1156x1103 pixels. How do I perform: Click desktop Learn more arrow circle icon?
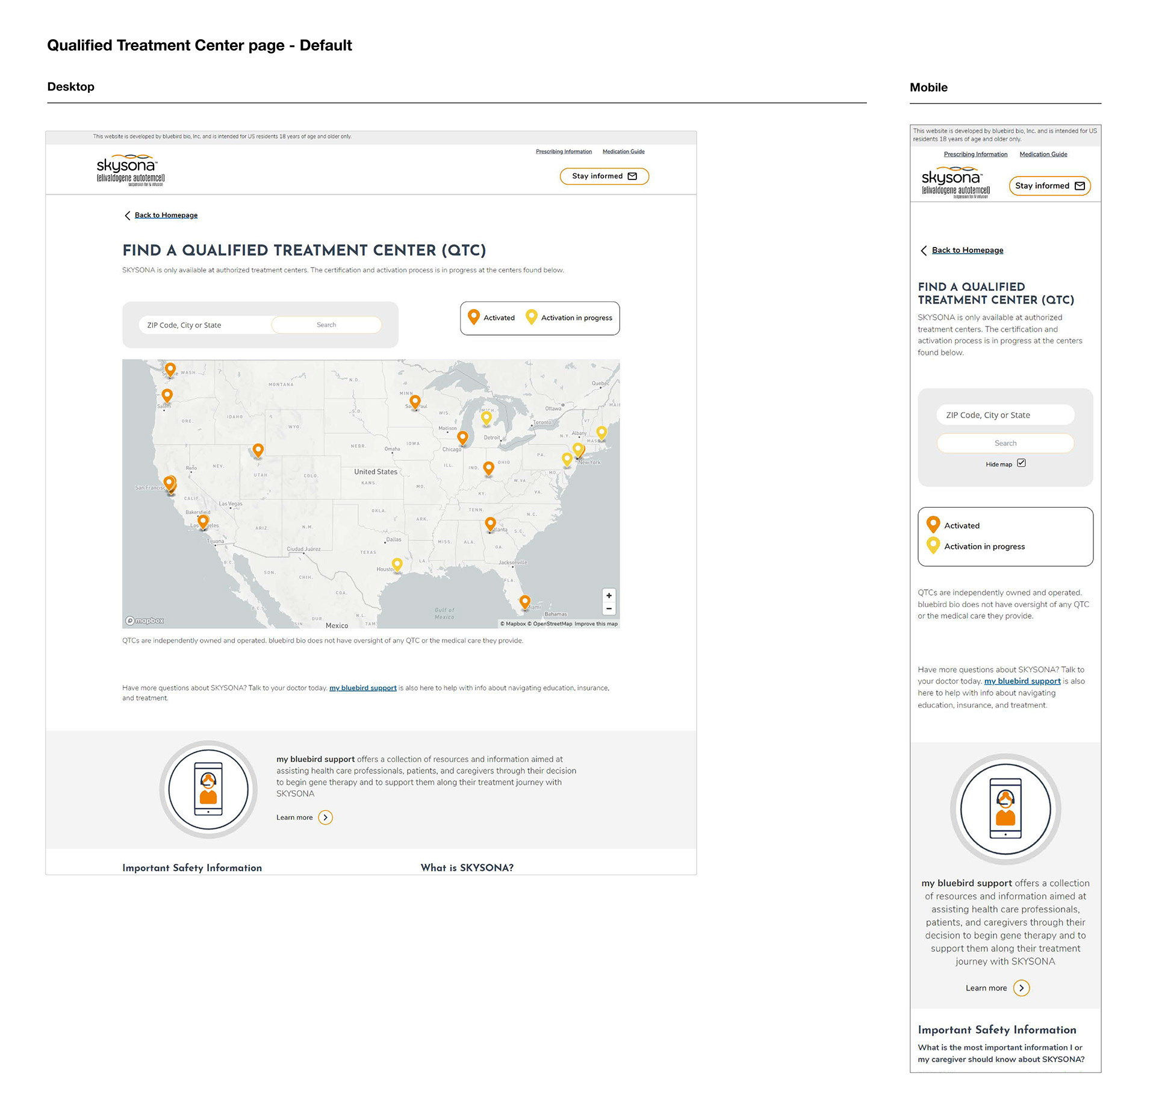pyautogui.click(x=325, y=817)
